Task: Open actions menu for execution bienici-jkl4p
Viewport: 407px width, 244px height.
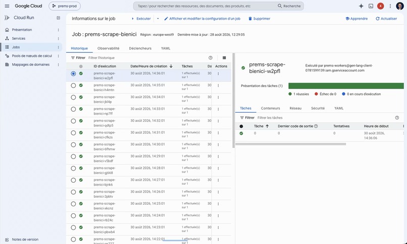Action: [x=218, y=98]
